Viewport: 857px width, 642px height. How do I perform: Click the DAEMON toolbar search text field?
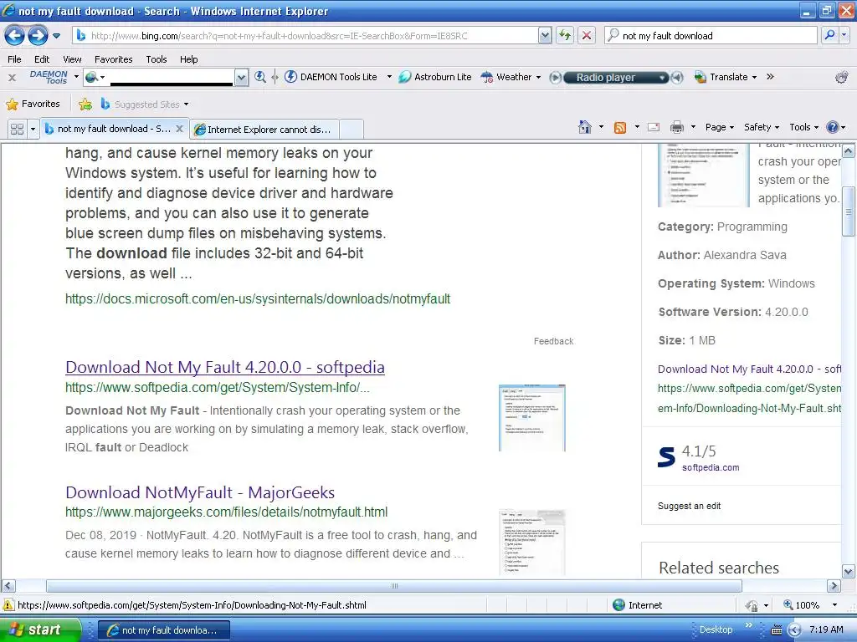(172, 77)
